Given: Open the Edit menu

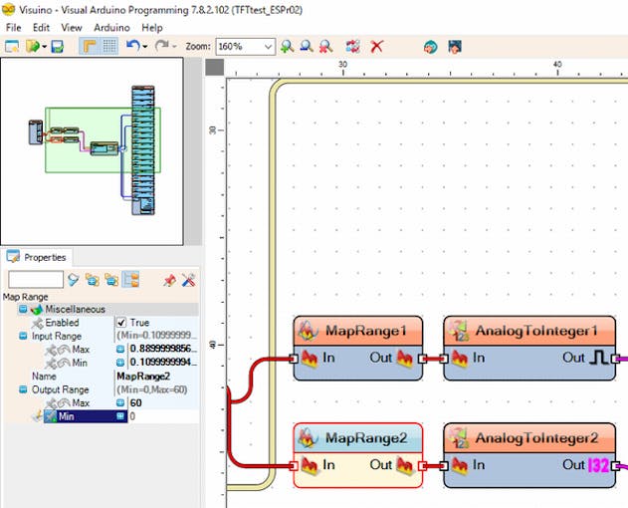Looking at the screenshot, I should [41, 28].
